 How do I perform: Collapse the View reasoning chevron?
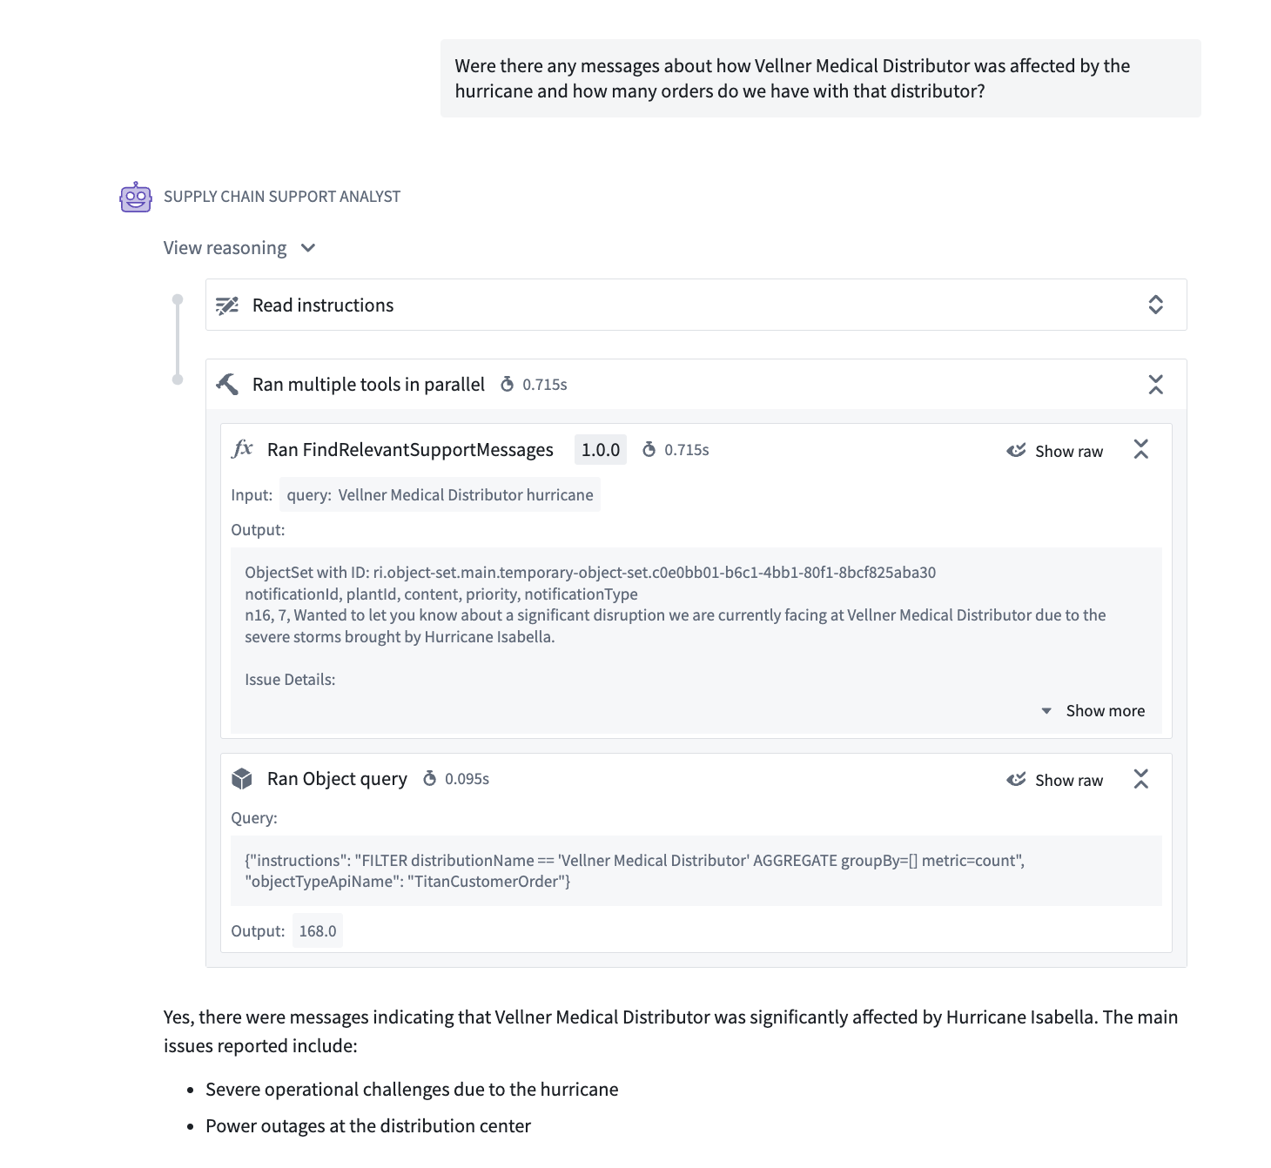(x=308, y=248)
